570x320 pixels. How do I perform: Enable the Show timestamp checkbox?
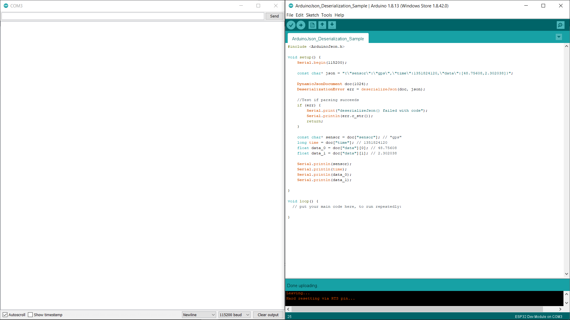(x=31, y=315)
